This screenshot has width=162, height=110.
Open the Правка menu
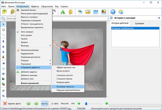(x=11, y=6)
